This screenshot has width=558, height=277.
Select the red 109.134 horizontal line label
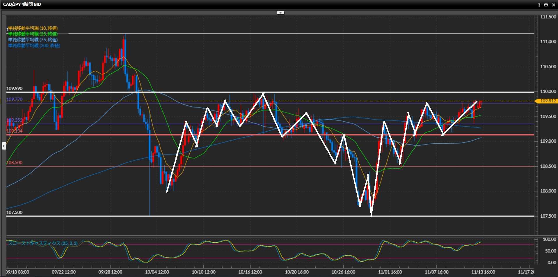tap(14, 131)
